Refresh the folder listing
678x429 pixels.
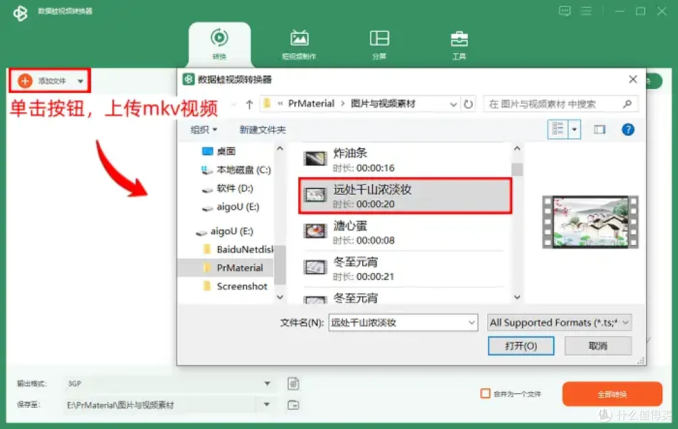point(468,104)
